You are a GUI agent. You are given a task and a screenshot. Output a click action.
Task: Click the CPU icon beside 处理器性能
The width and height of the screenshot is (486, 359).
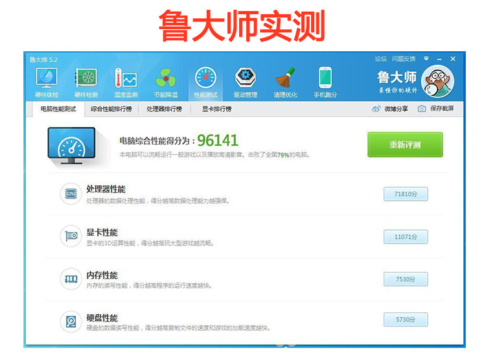click(71, 194)
